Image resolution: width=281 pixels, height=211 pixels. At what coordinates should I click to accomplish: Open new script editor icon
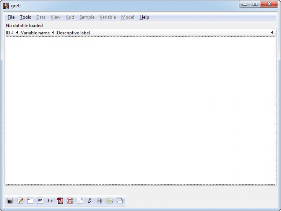[x=20, y=201]
